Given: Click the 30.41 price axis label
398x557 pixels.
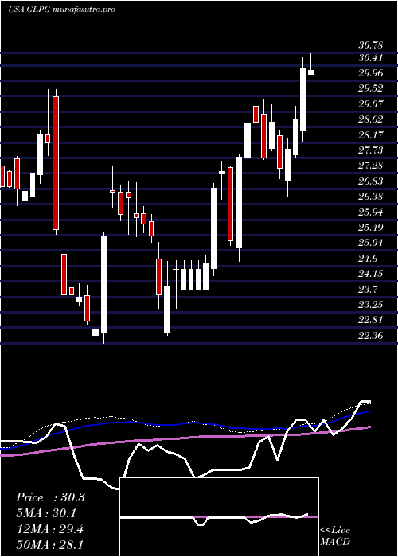Looking at the screenshot, I should pyautogui.click(x=371, y=58).
